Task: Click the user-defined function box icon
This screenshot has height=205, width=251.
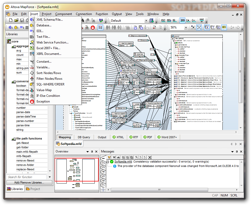Action: pyautogui.click(x=135, y=27)
